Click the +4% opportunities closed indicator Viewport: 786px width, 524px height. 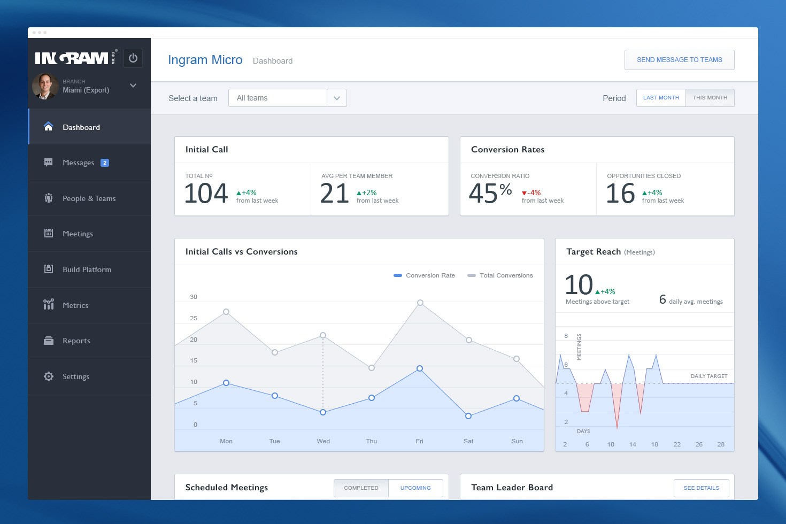[652, 192]
